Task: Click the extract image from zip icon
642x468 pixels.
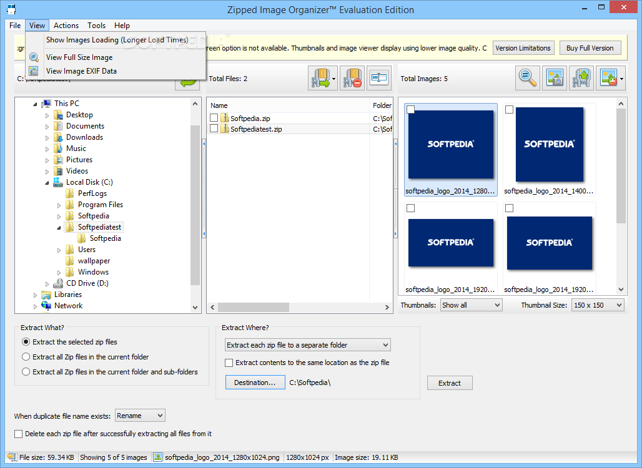Action: coord(581,78)
